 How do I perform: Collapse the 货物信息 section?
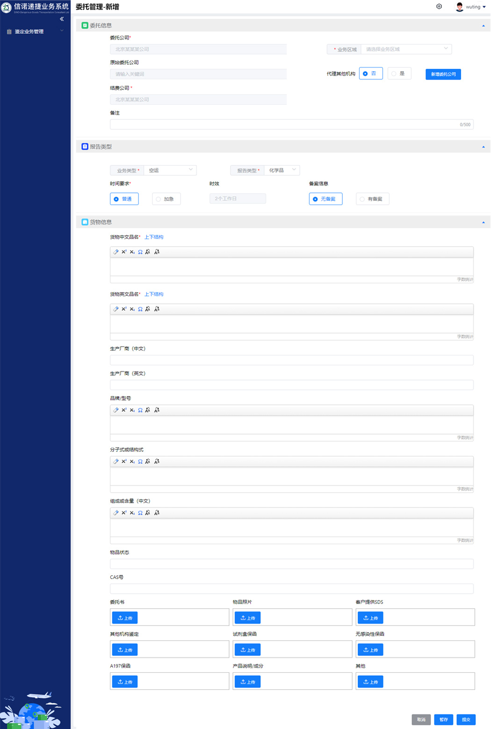483,222
